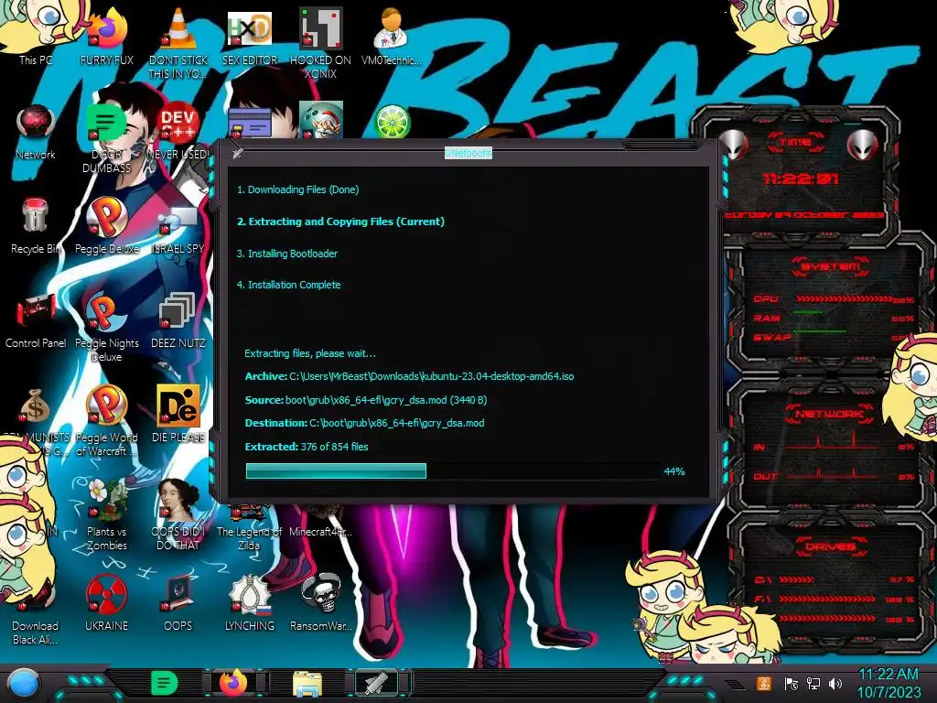937x703 pixels.
Task: Launch the Plants vs Zombies shortcut
Action: [107, 514]
